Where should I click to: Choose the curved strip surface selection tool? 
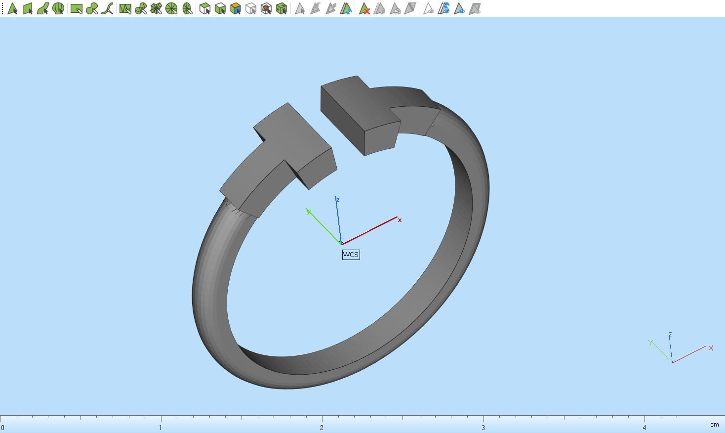point(43,8)
